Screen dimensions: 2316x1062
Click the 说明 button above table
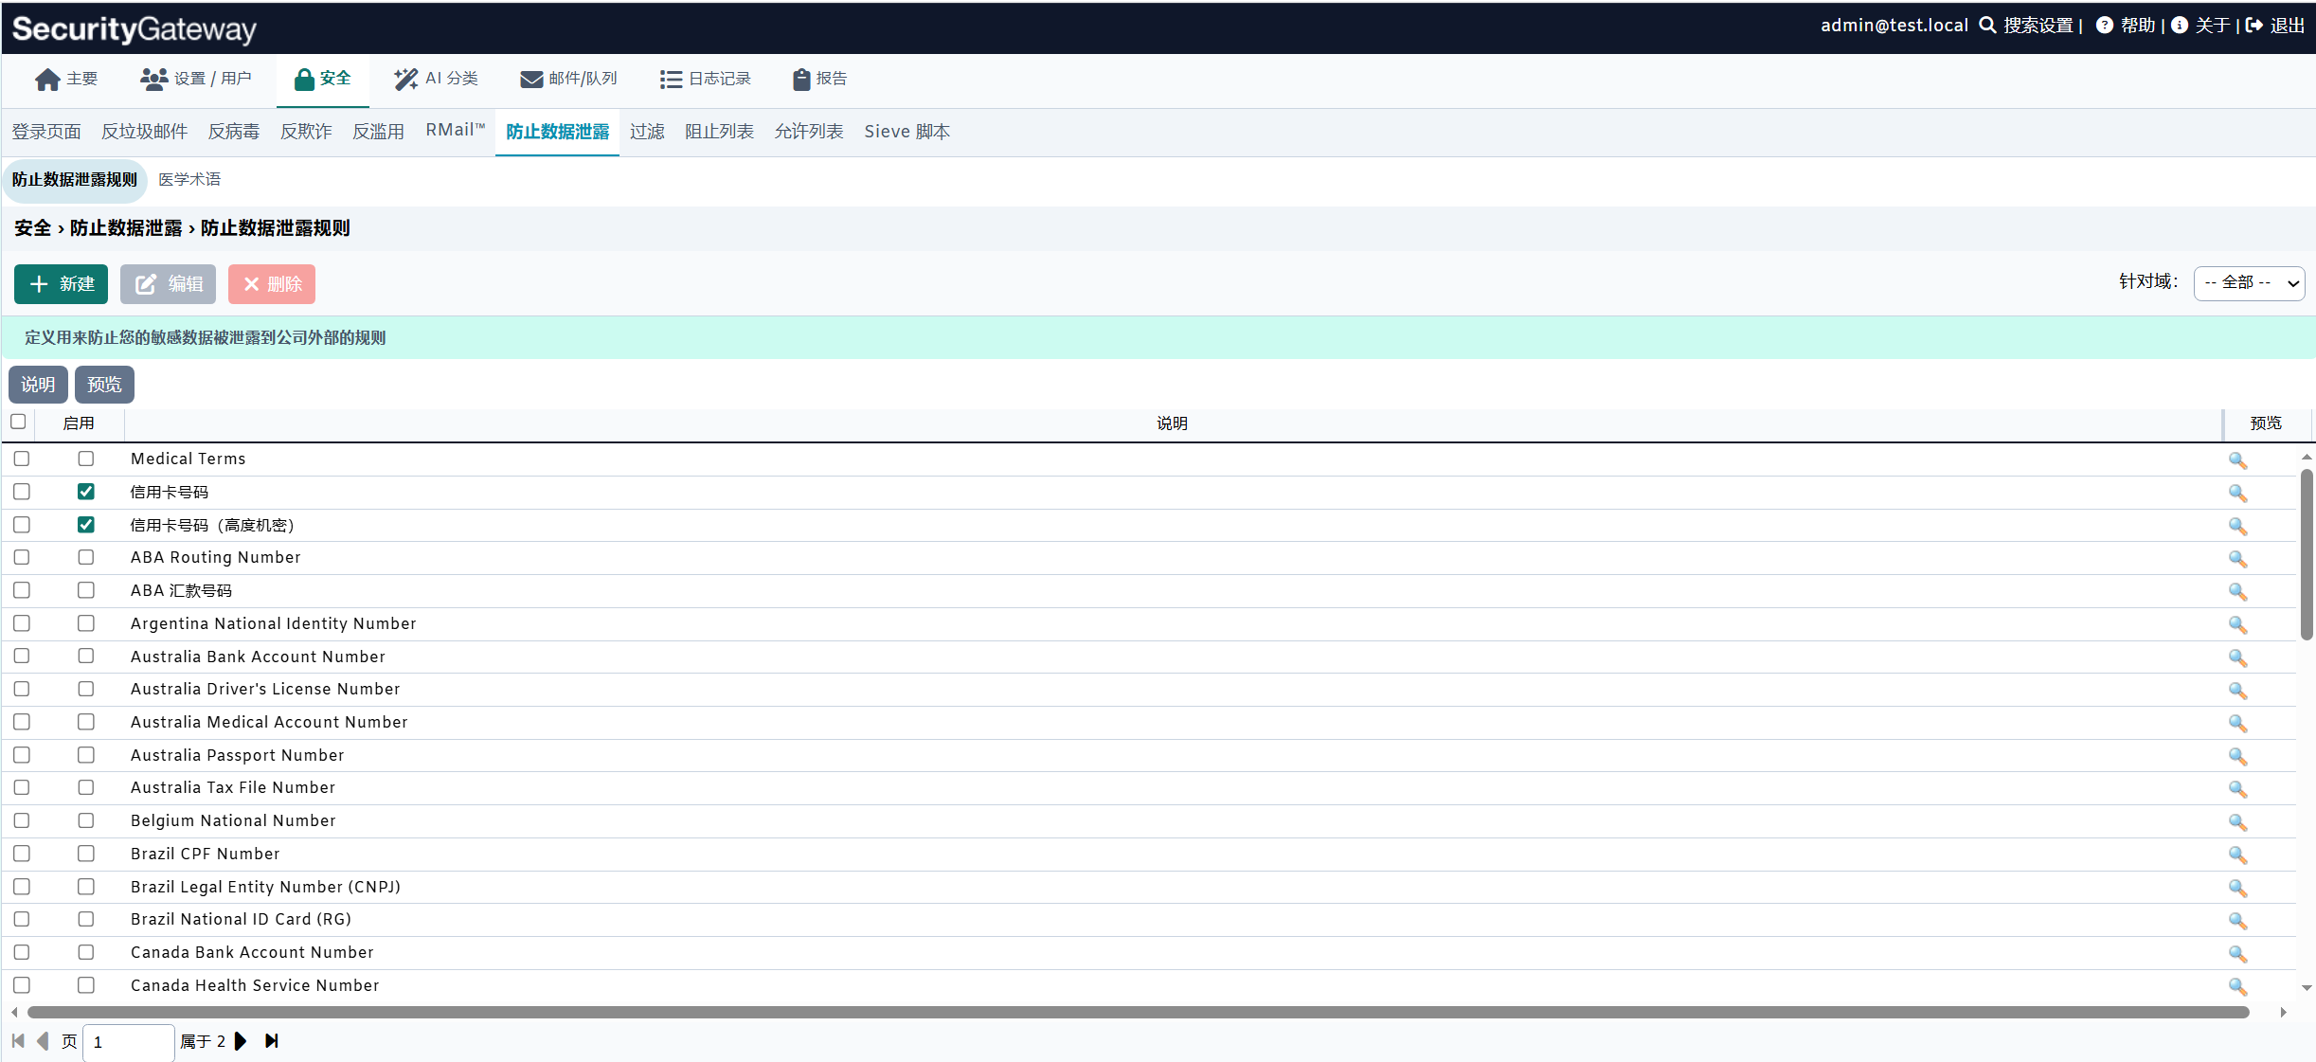[38, 385]
